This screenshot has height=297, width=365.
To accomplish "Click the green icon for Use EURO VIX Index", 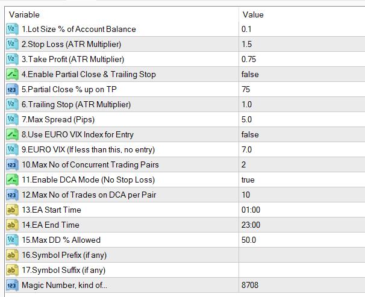I will [12, 134].
